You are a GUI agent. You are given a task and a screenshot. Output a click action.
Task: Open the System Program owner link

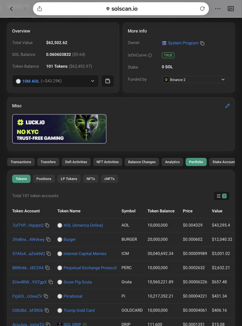coord(183,43)
